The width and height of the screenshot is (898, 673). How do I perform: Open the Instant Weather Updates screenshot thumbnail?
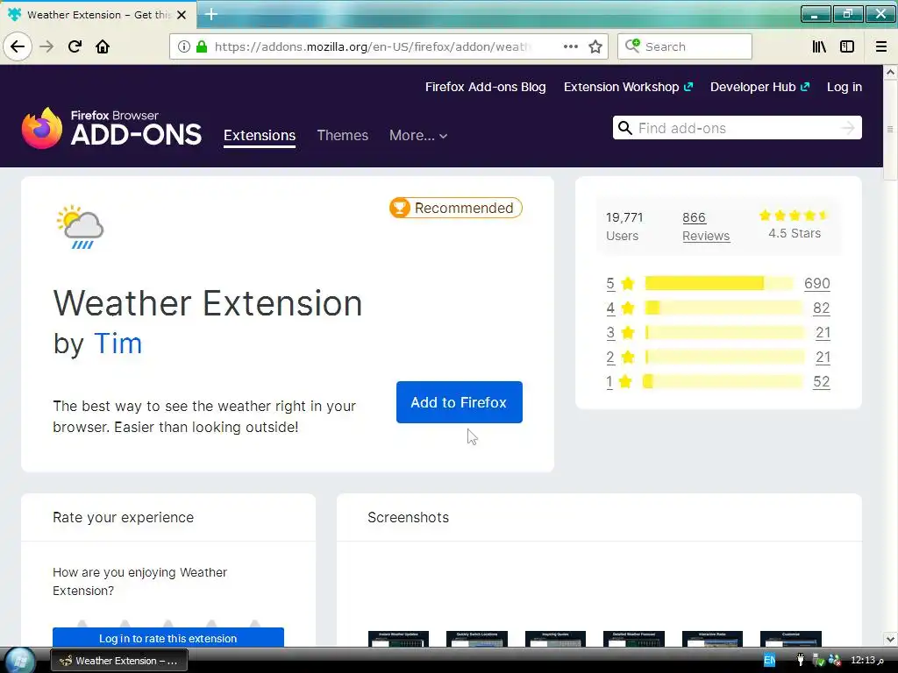398,639
